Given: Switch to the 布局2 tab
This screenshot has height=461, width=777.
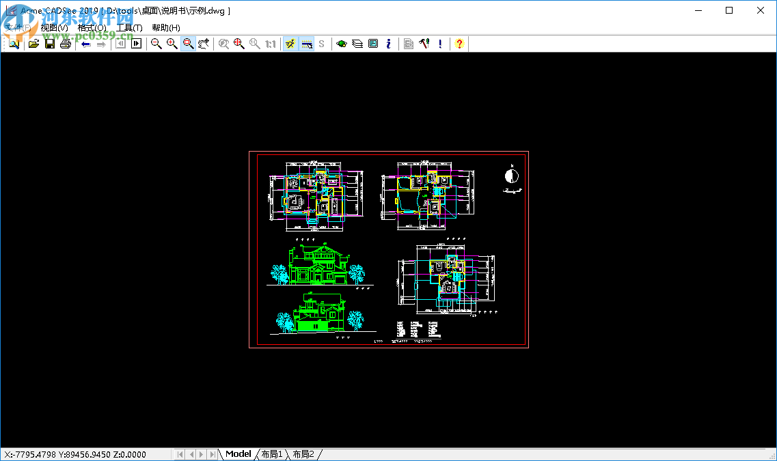Looking at the screenshot, I should pyautogui.click(x=303, y=454).
